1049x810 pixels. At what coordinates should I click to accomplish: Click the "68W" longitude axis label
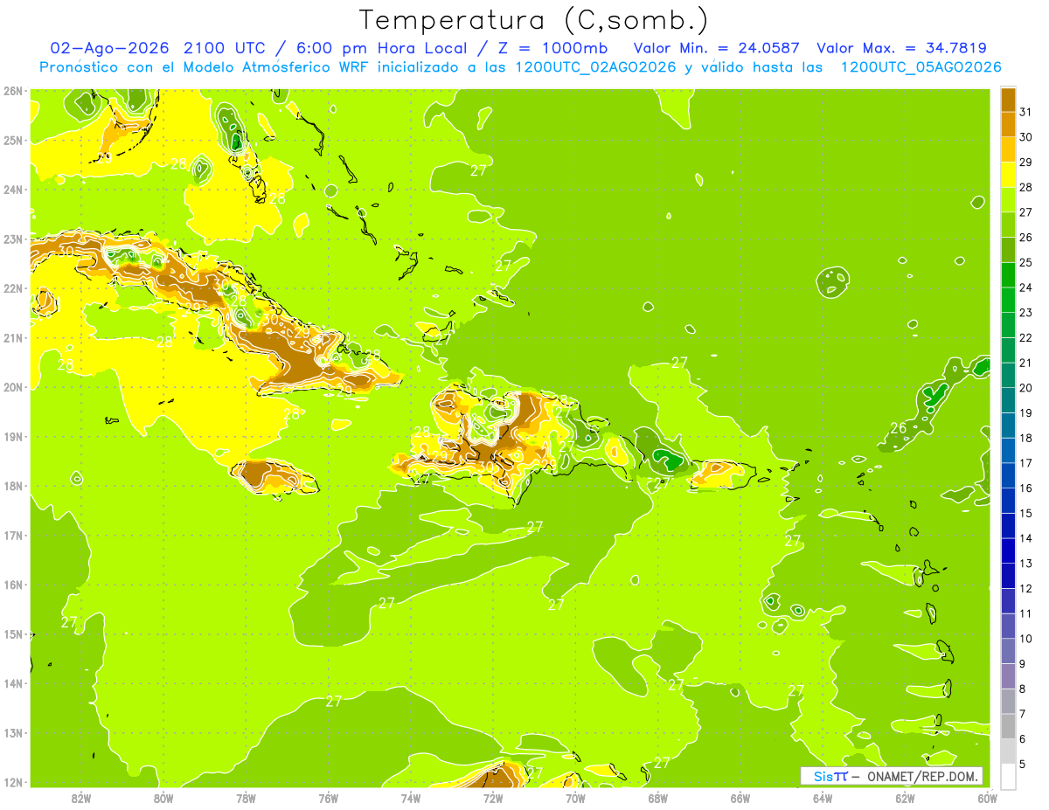[x=658, y=798]
